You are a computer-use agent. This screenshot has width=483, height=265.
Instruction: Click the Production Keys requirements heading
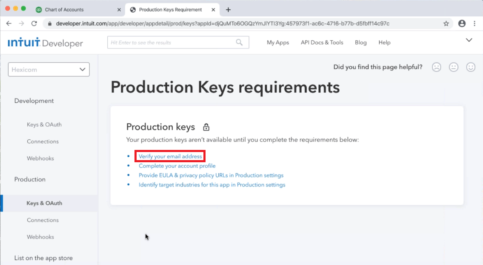[x=225, y=87]
